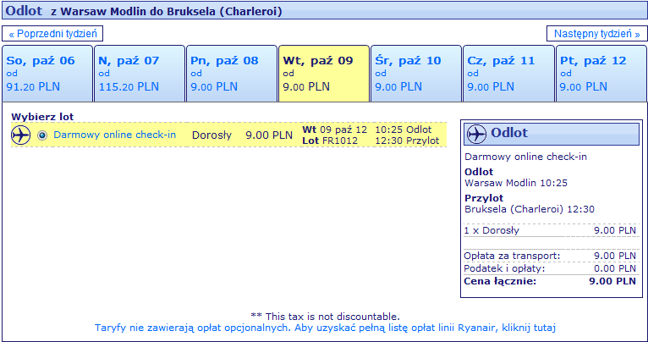Click the Wybierz lot heading
Image resolution: width=648 pixels, height=342 pixels.
pyautogui.click(x=42, y=117)
